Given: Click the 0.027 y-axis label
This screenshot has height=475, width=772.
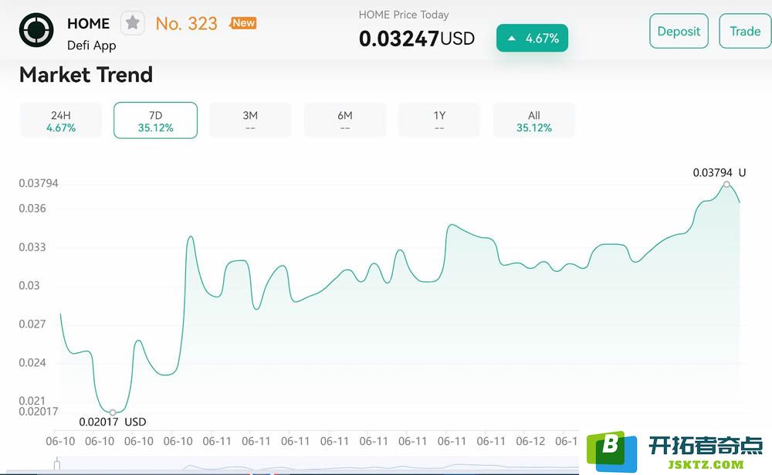Looking at the screenshot, I should pos(32,324).
